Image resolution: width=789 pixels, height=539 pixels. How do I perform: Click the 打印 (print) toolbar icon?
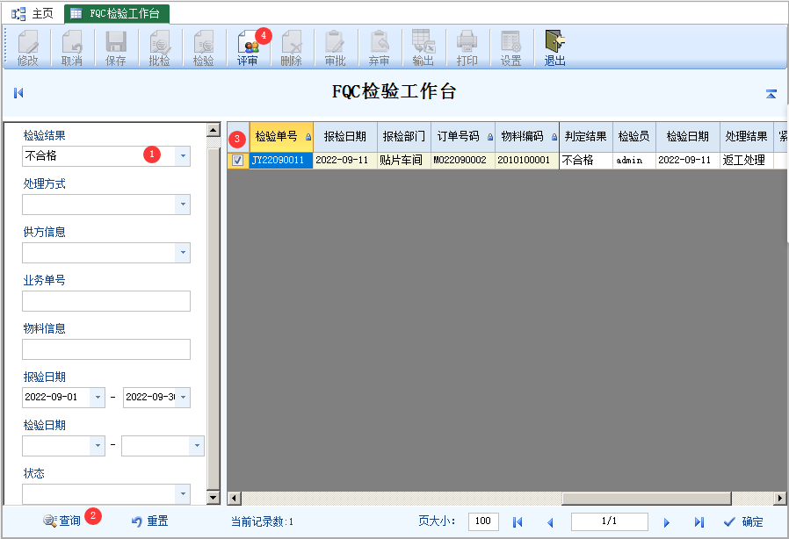pyautogui.click(x=467, y=47)
